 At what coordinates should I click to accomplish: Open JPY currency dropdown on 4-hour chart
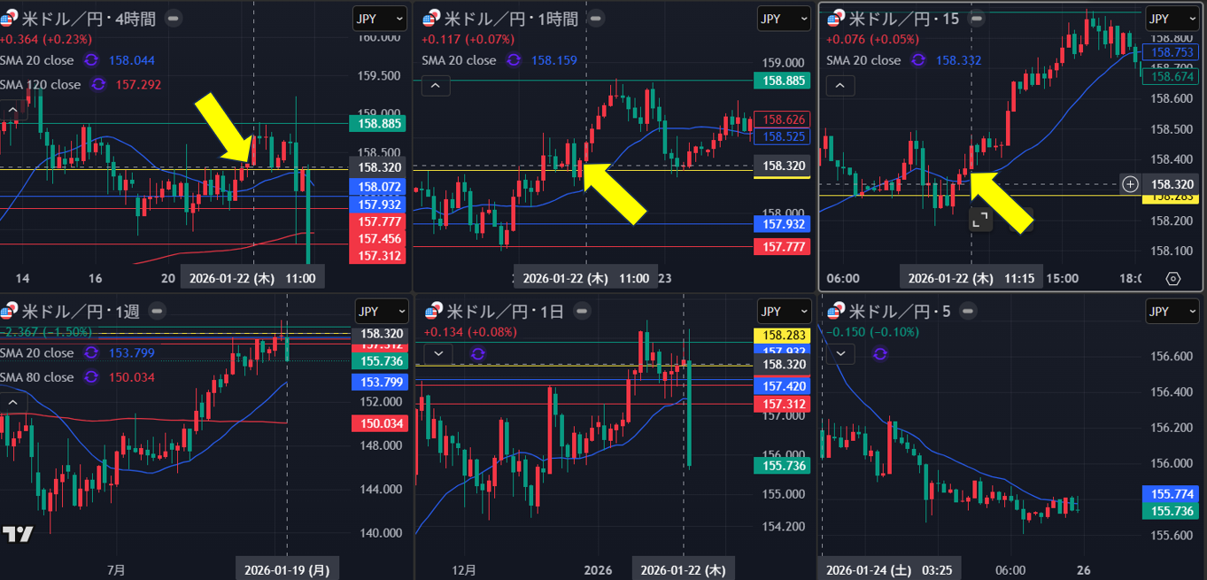pos(379,18)
